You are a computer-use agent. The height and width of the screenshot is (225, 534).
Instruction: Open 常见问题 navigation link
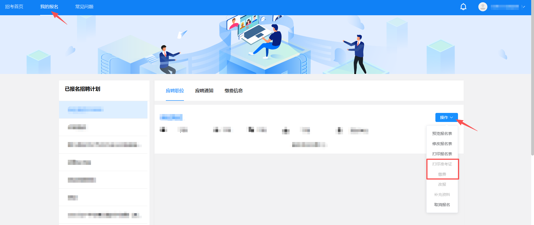pyautogui.click(x=84, y=7)
